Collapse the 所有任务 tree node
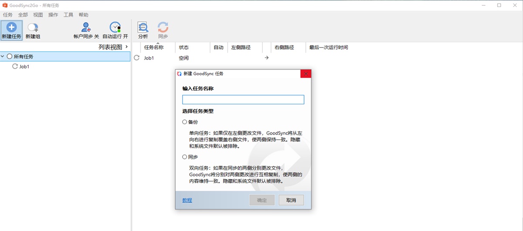 click(3, 56)
